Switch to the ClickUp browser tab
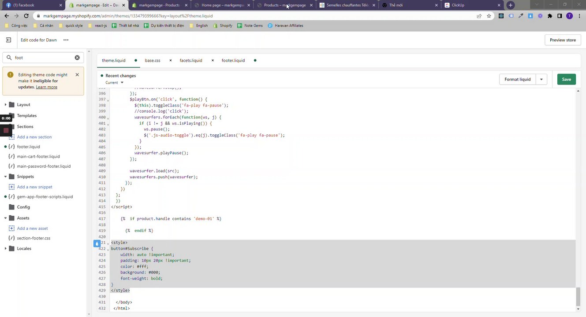Screen dimensions: 586x317 point(472,5)
